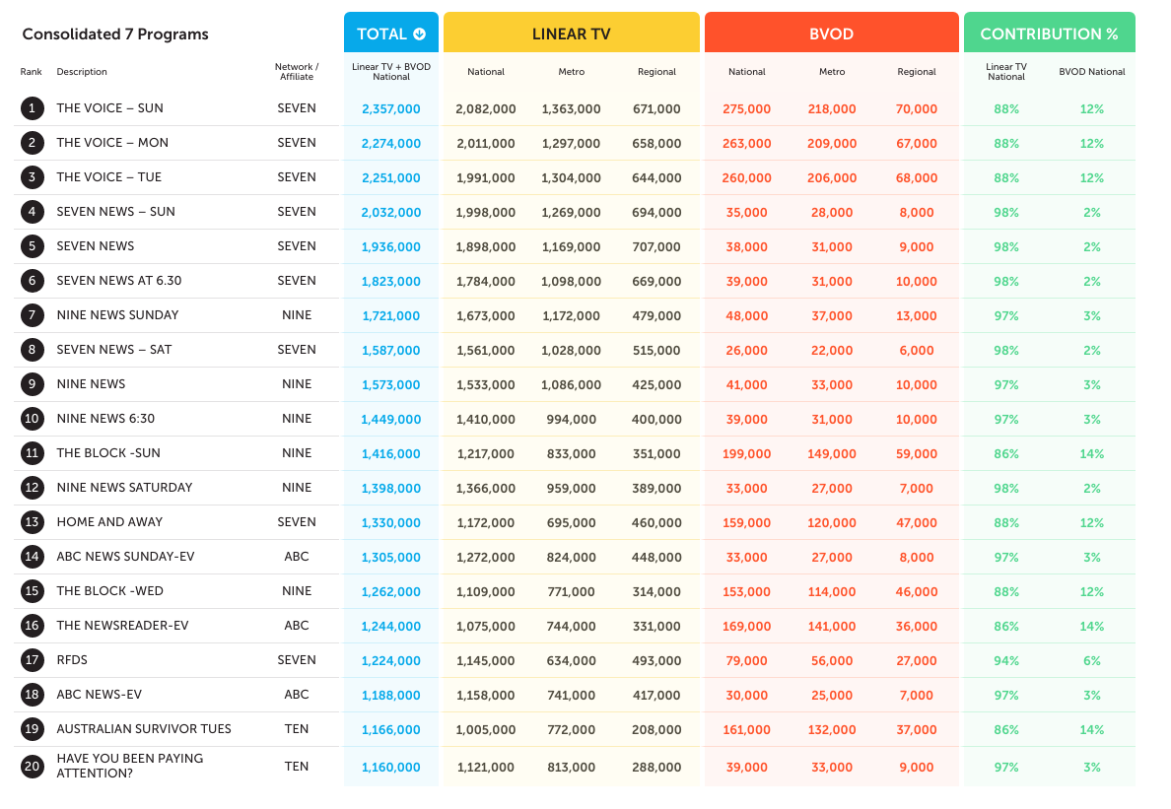Click the Rank column header
Screen dimensions: 1171x809
(x=31, y=72)
